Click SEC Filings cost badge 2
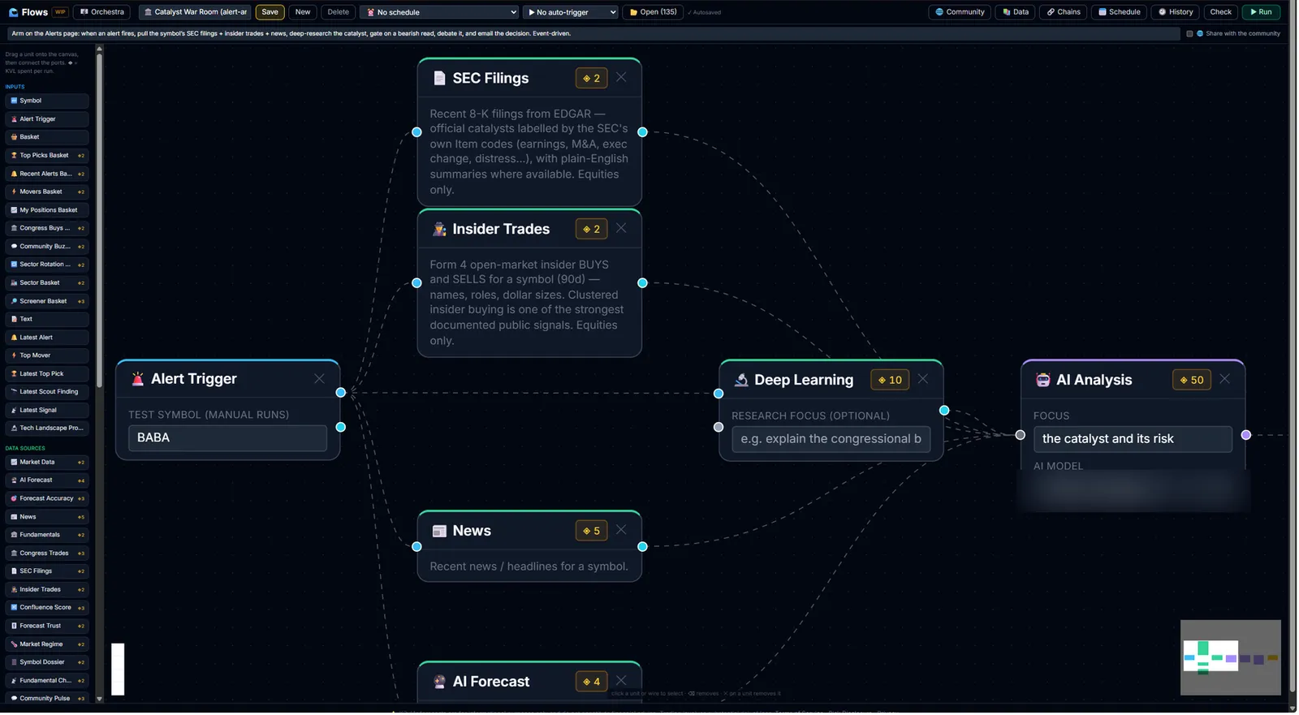 pos(591,78)
